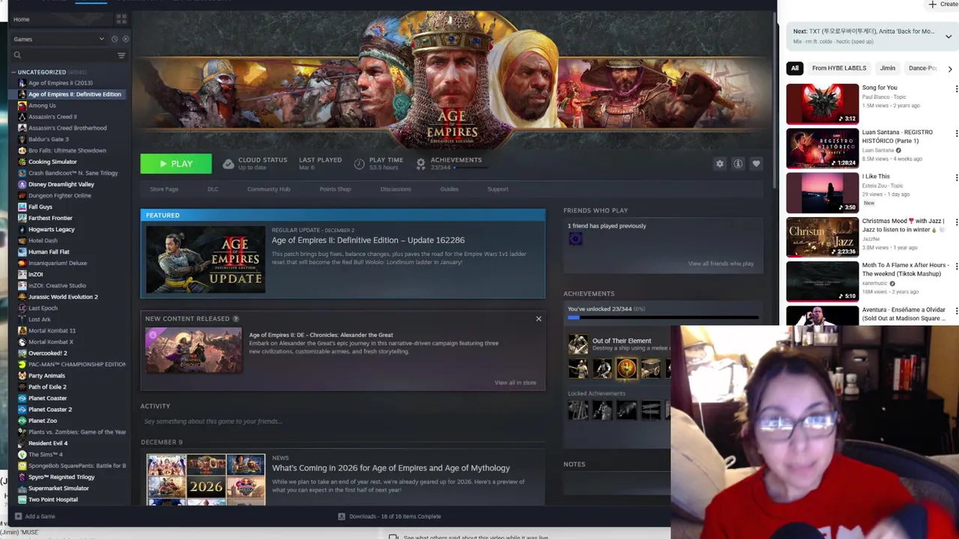Click the Fall Guys game icon
Viewport: 959px width, 539px height.
tap(22, 207)
